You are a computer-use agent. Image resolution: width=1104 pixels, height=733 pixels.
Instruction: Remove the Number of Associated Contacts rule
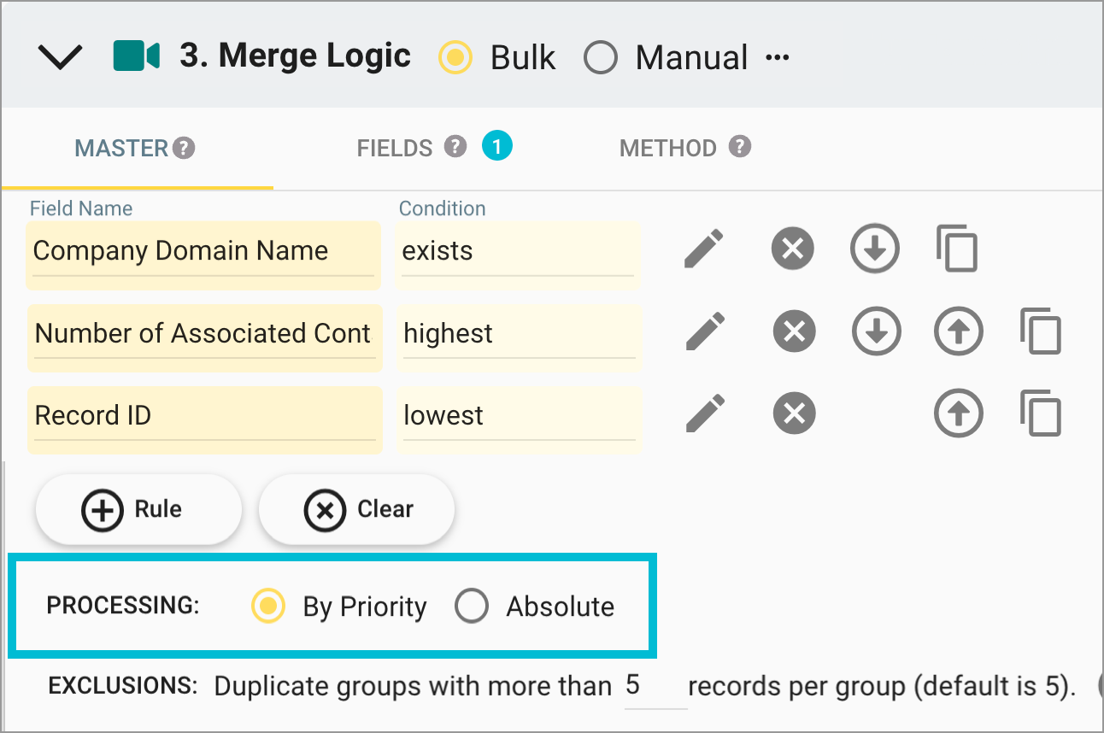[792, 331]
